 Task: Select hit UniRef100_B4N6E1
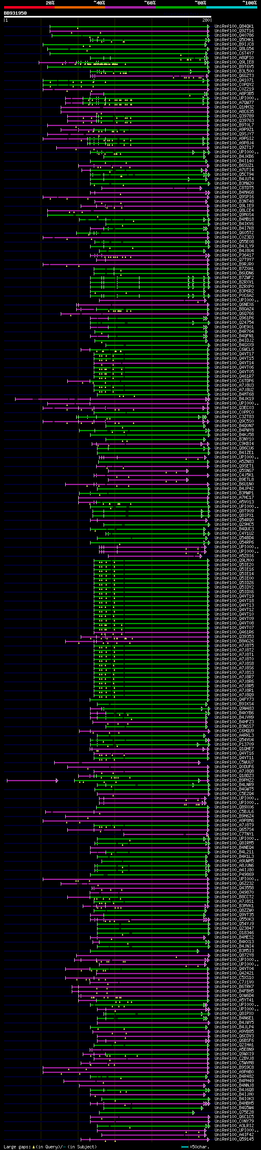(x=234, y=1018)
